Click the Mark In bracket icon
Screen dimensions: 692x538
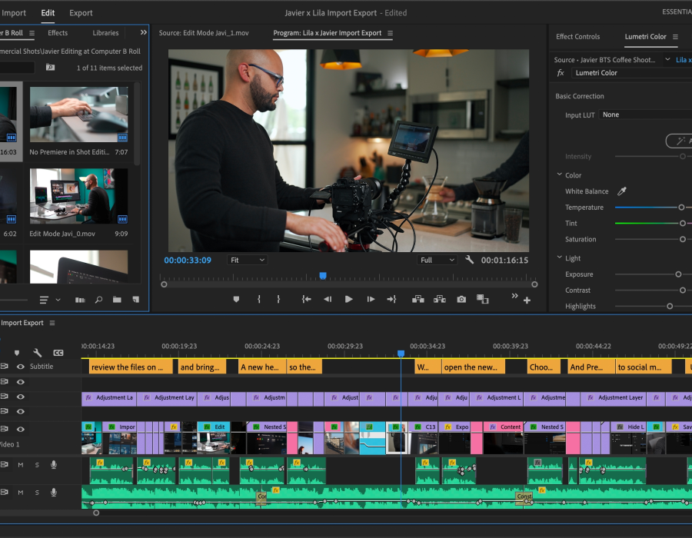[258, 300]
